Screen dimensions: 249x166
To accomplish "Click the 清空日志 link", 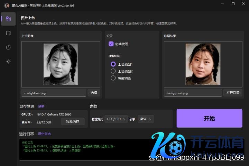I will [44, 134].
